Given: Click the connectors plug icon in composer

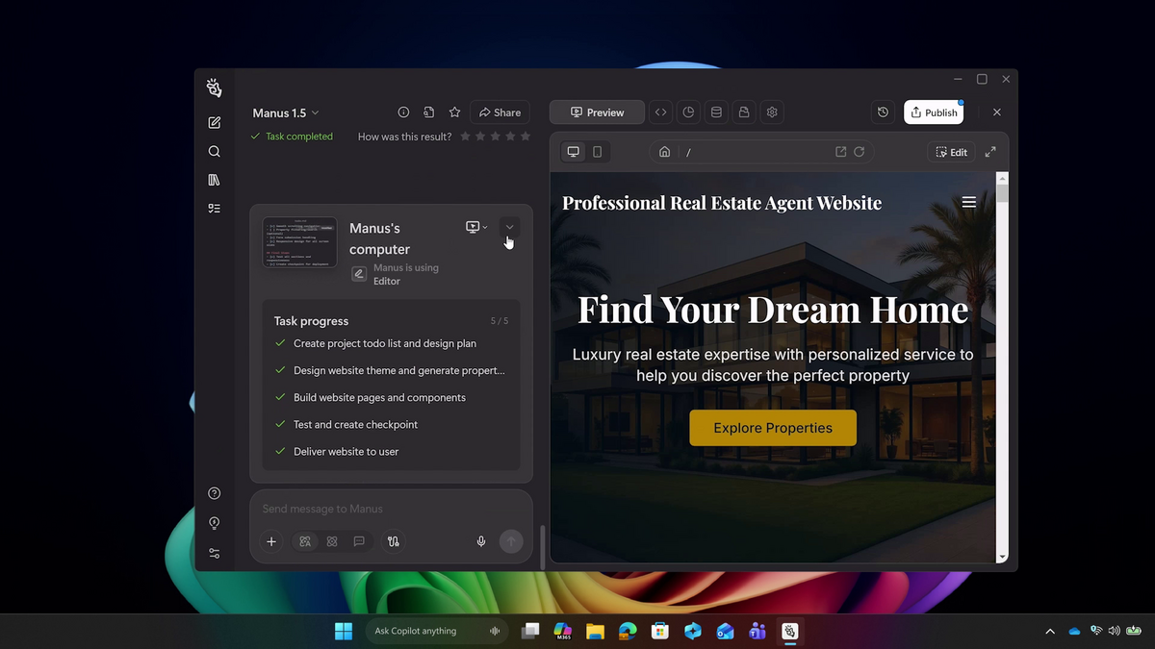Looking at the screenshot, I should (393, 541).
